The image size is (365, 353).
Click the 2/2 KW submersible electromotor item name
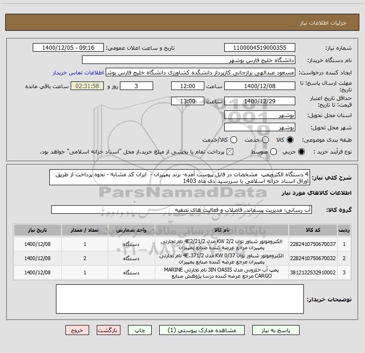(x=222, y=244)
